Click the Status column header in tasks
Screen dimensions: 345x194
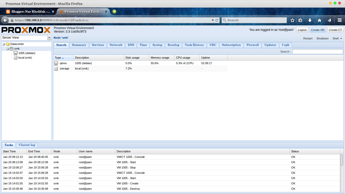[x=315, y=151]
